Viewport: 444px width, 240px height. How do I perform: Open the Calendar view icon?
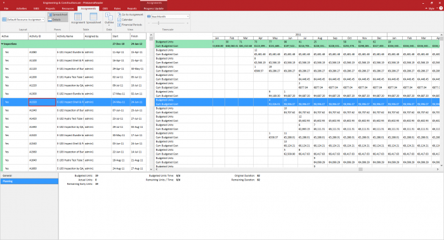[x=125, y=20]
